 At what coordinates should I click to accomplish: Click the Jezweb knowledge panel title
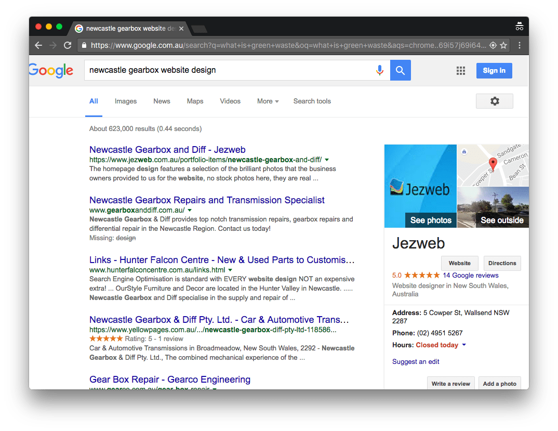click(x=419, y=243)
